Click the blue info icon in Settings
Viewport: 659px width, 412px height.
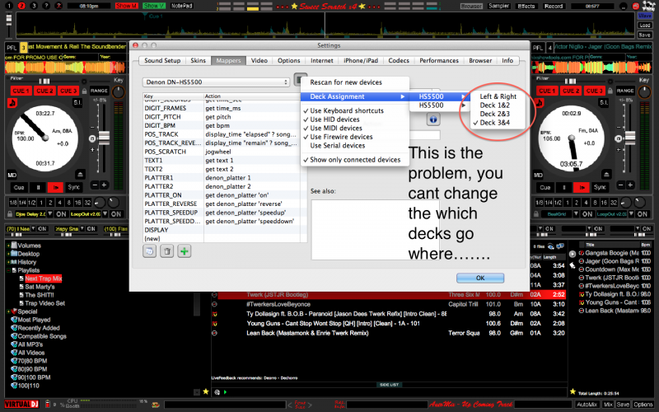[x=433, y=119]
